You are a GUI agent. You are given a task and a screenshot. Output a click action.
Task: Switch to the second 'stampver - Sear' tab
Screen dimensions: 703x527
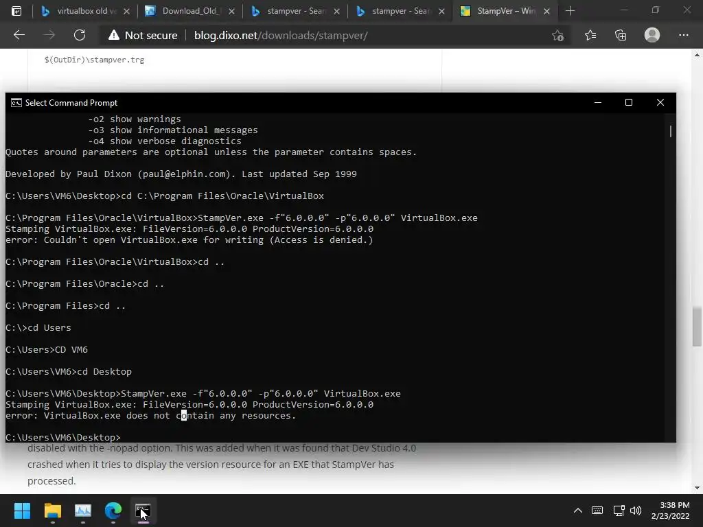point(400,11)
